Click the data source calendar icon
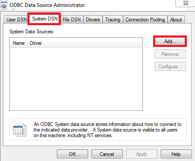The image size is (195, 161). point(20,130)
